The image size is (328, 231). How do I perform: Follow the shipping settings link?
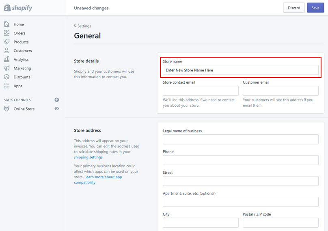coord(88,157)
